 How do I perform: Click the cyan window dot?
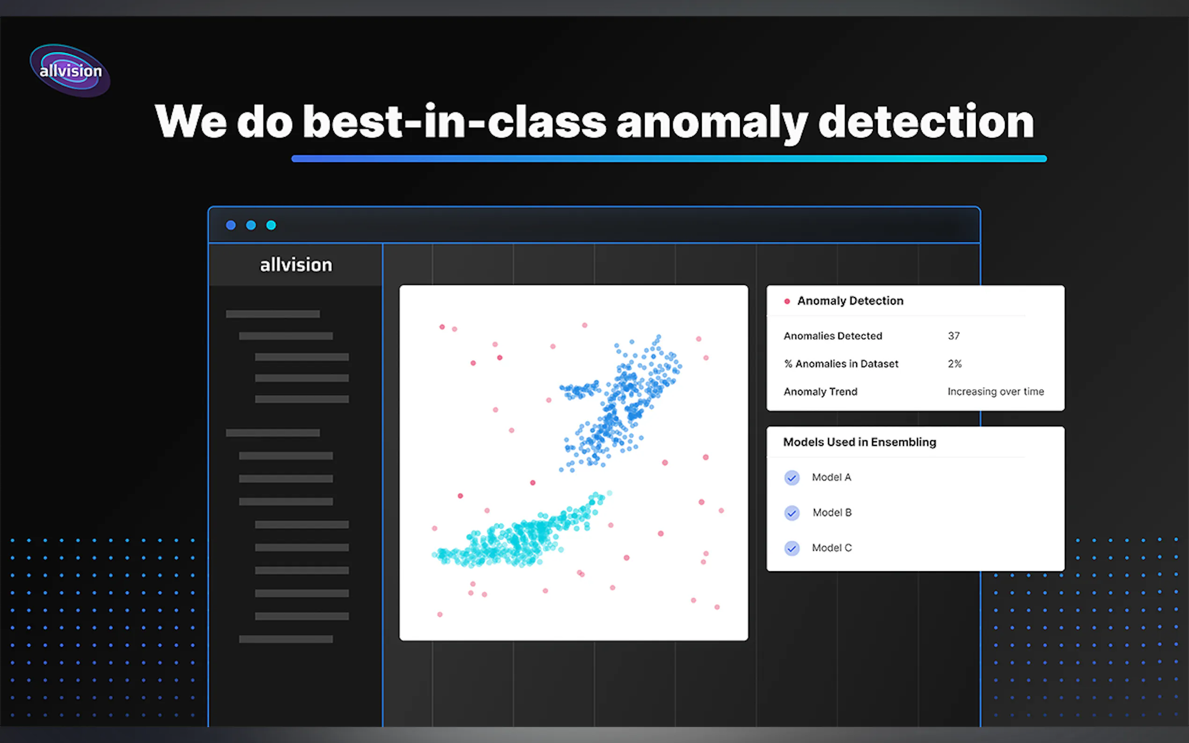pos(271,225)
